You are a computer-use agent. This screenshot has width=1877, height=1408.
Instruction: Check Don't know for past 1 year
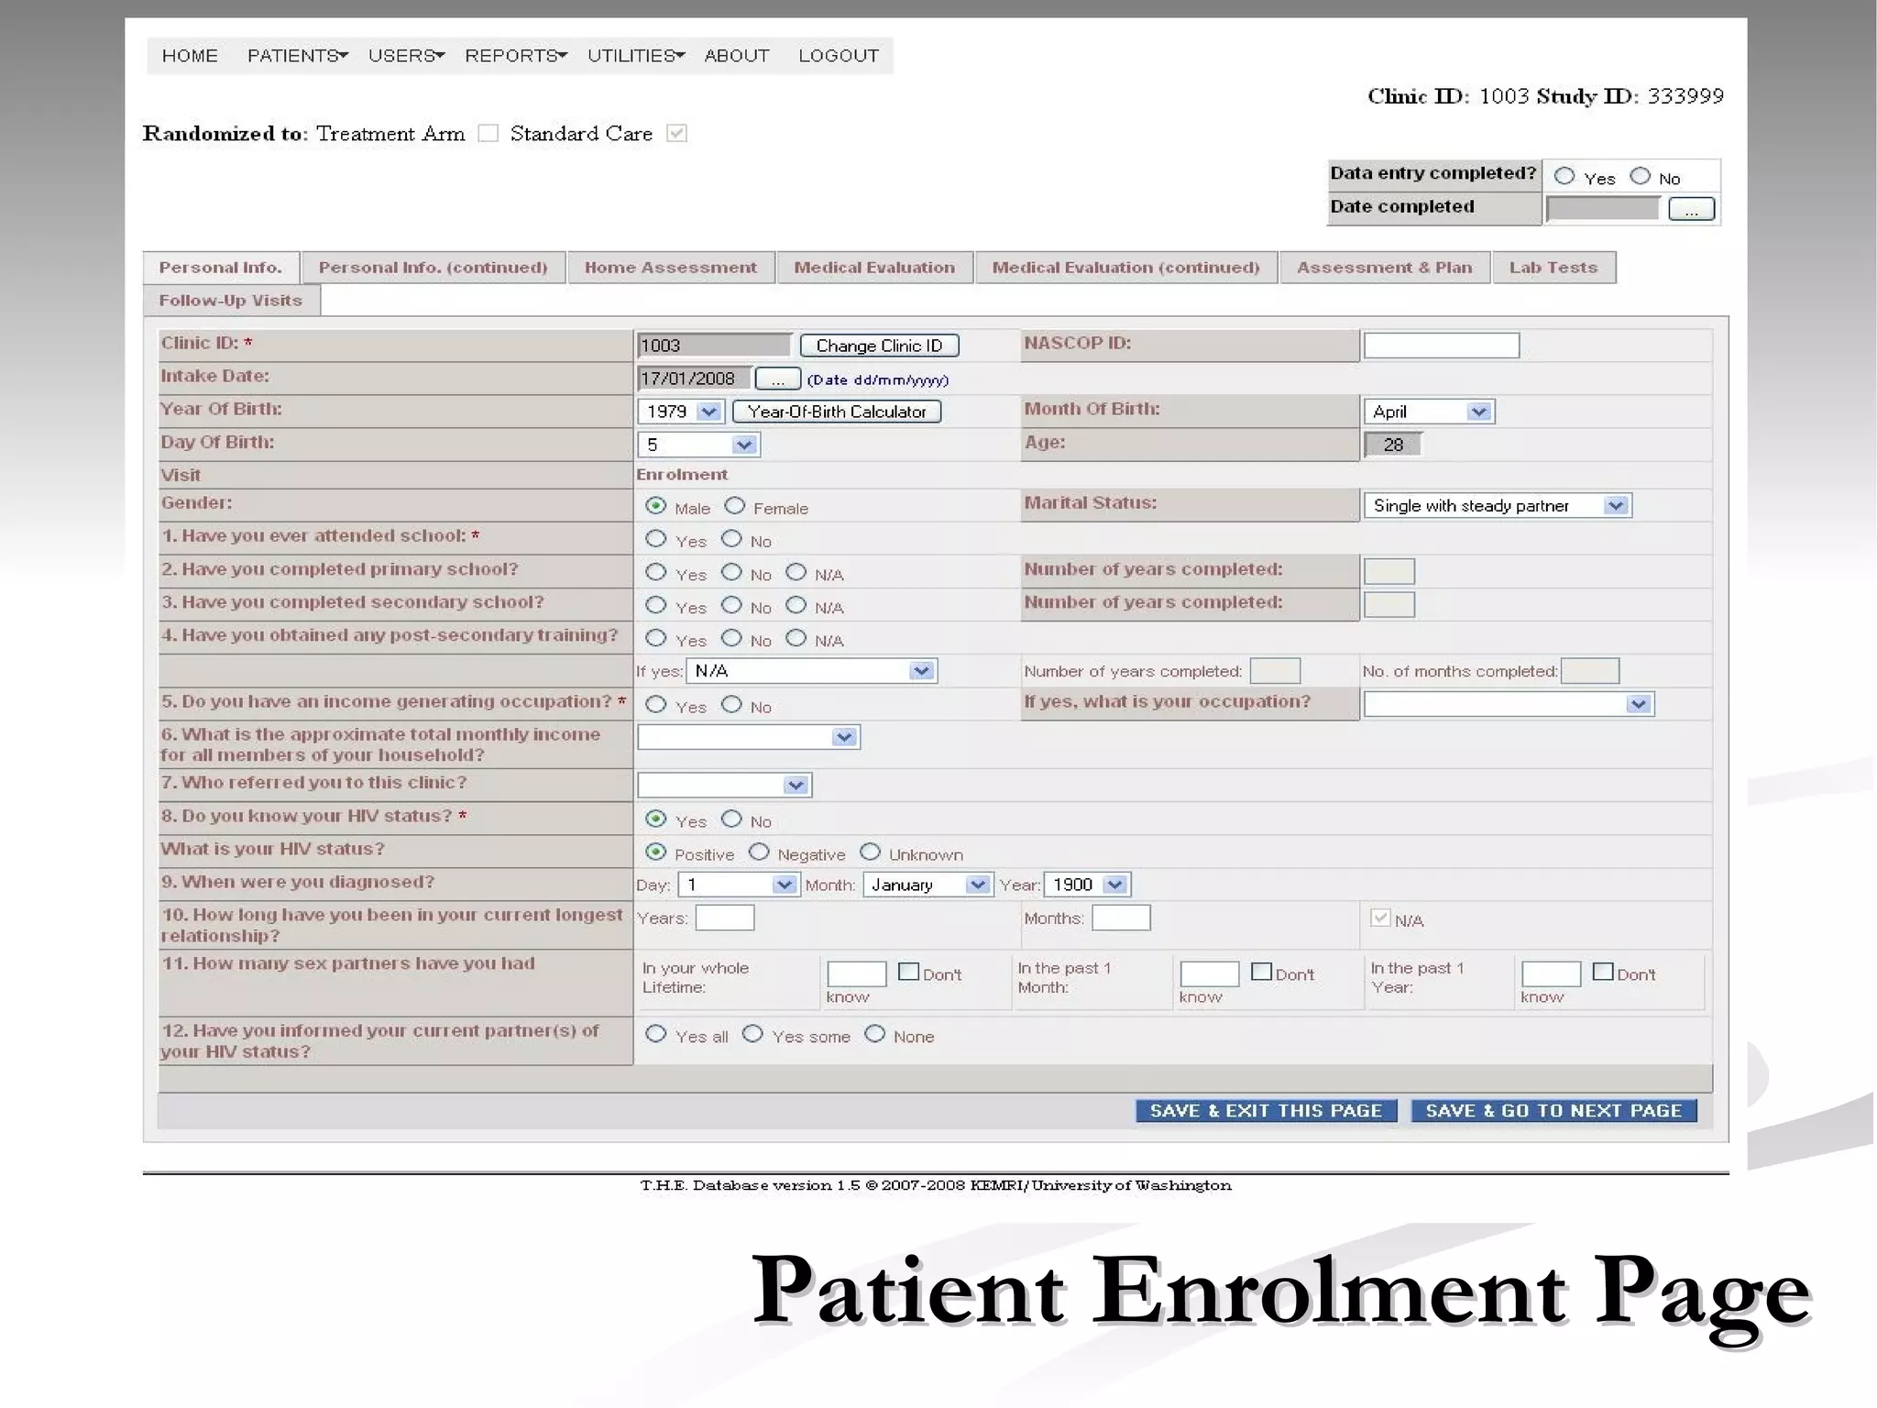[x=1603, y=972]
